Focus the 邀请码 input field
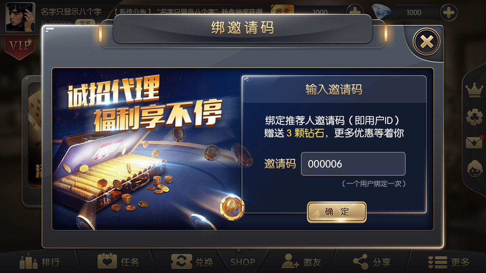The width and height of the screenshot is (486, 273). pos(353,164)
